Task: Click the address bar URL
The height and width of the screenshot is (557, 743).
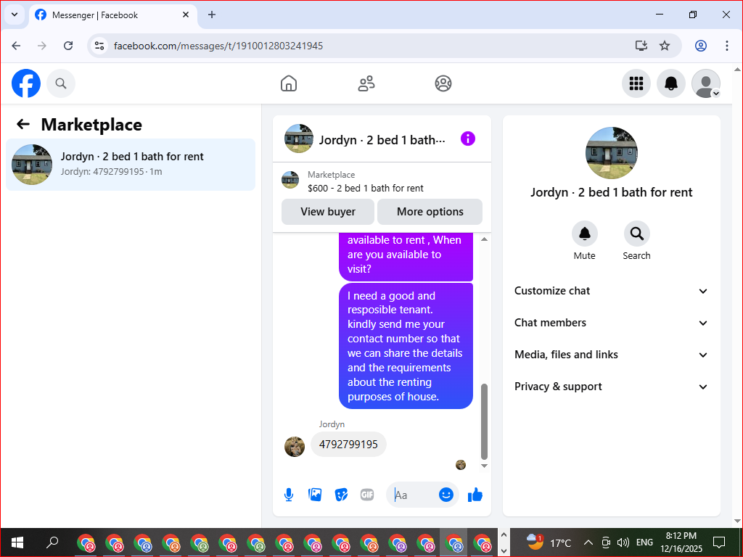Action: pos(218,46)
